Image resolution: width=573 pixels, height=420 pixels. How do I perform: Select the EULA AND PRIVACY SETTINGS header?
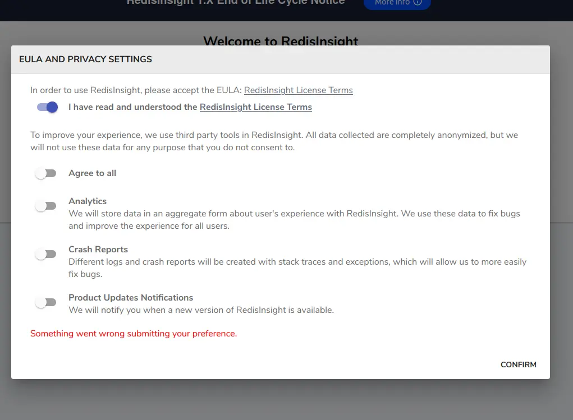(85, 59)
